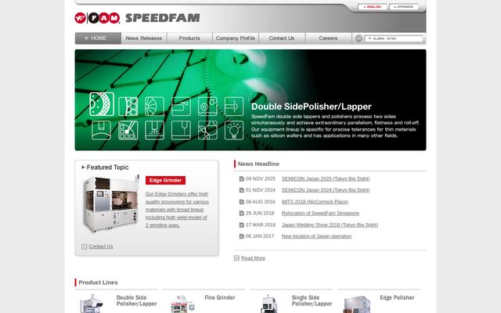Select the clustered circles banner icon
Screen dimensions: 501x313
207,130
